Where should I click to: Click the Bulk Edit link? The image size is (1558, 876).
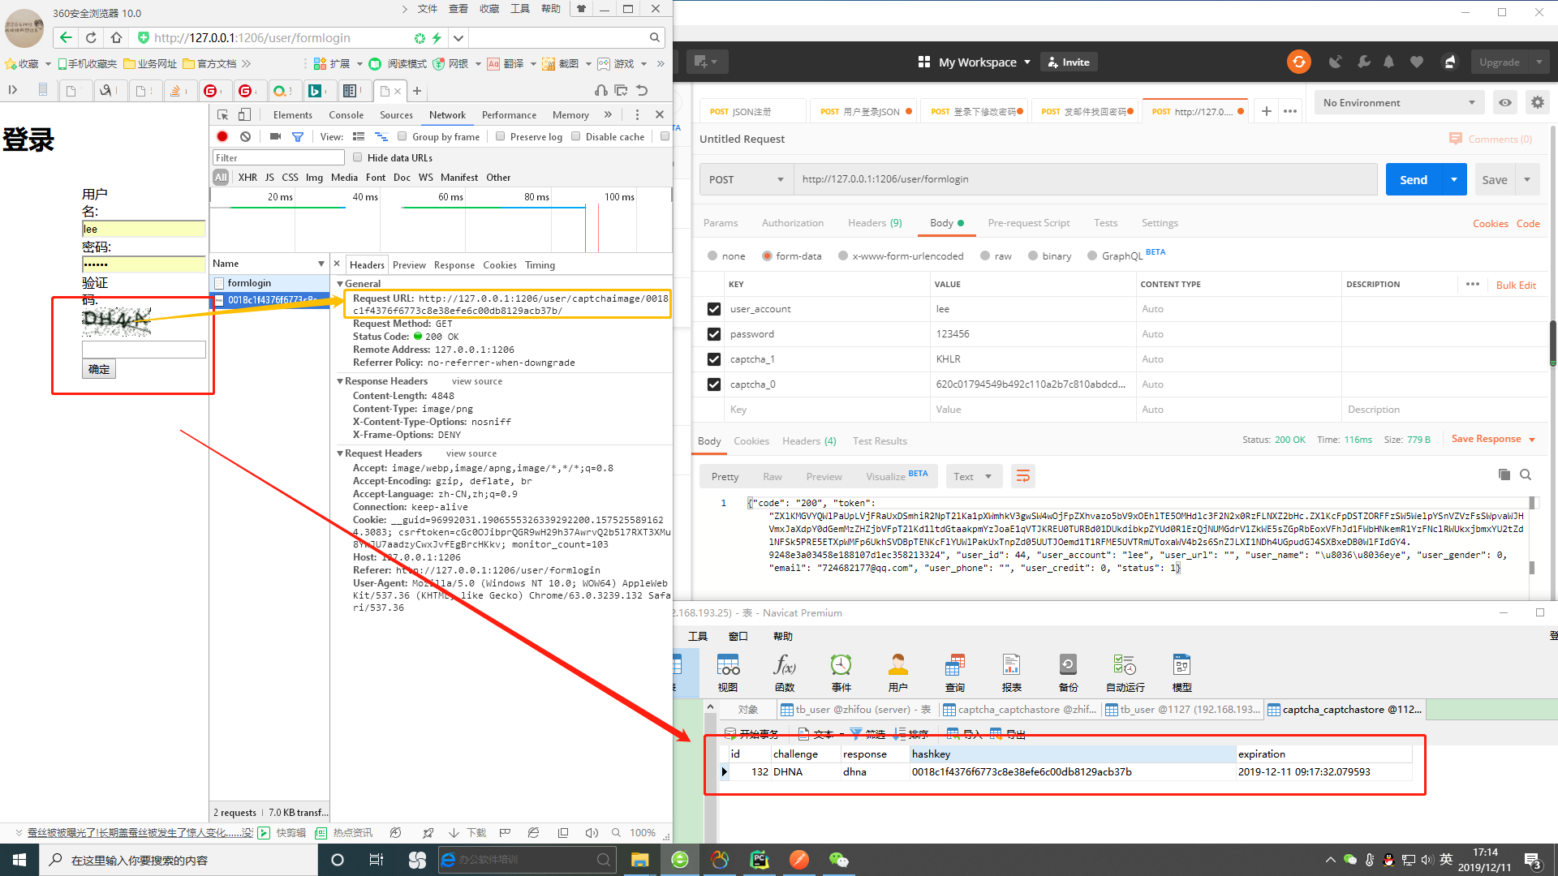(x=1516, y=285)
